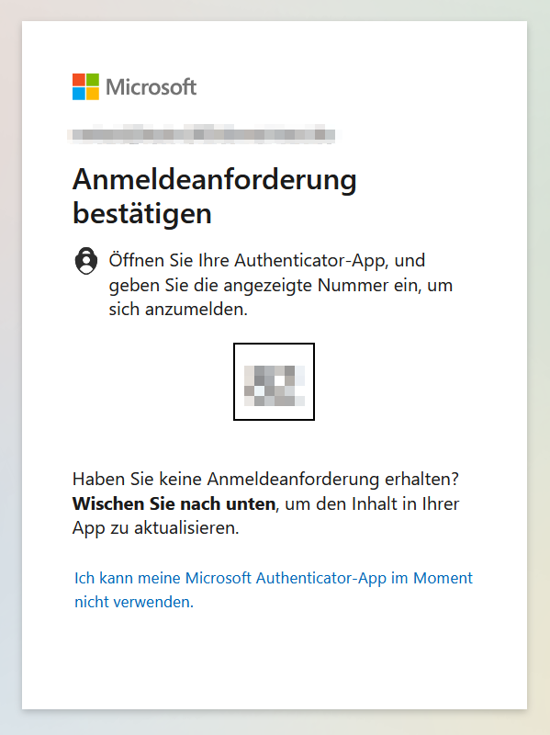
Task: Click the Authenticator lock icon
Action: coord(86,260)
